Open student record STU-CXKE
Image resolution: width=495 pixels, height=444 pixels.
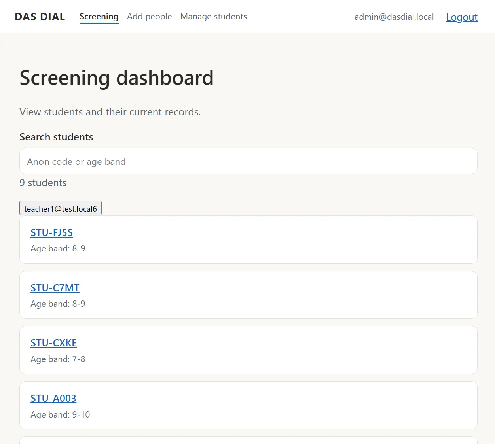coord(54,343)
